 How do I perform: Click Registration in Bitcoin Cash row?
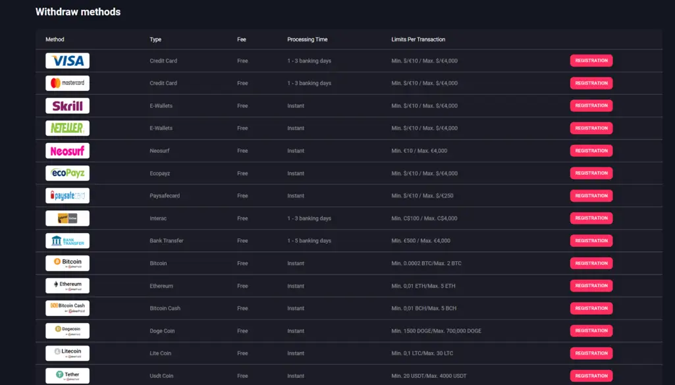[591, 308]
